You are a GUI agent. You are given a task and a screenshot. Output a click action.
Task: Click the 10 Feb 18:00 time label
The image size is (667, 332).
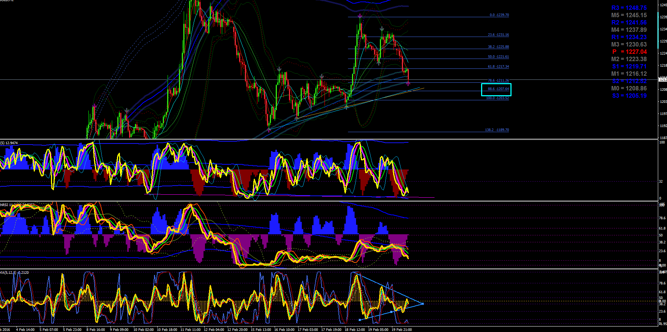tap(167, 329)
